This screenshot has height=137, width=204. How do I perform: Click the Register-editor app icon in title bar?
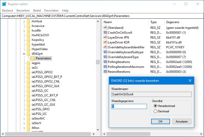pos(4,4)
